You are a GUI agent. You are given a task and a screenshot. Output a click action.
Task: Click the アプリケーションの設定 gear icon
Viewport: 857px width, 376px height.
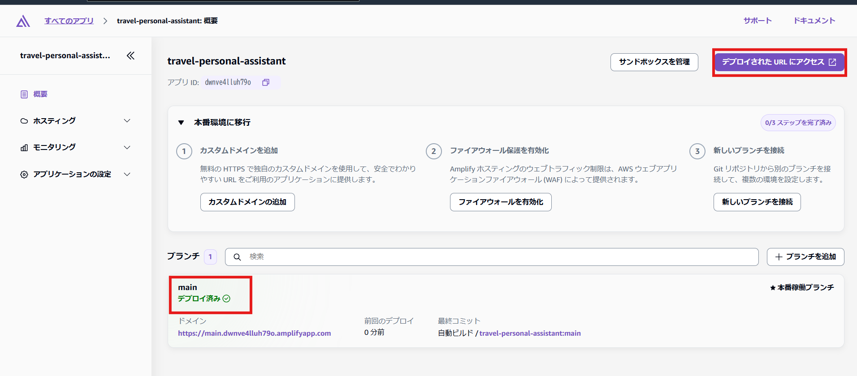tap(24, 175)
